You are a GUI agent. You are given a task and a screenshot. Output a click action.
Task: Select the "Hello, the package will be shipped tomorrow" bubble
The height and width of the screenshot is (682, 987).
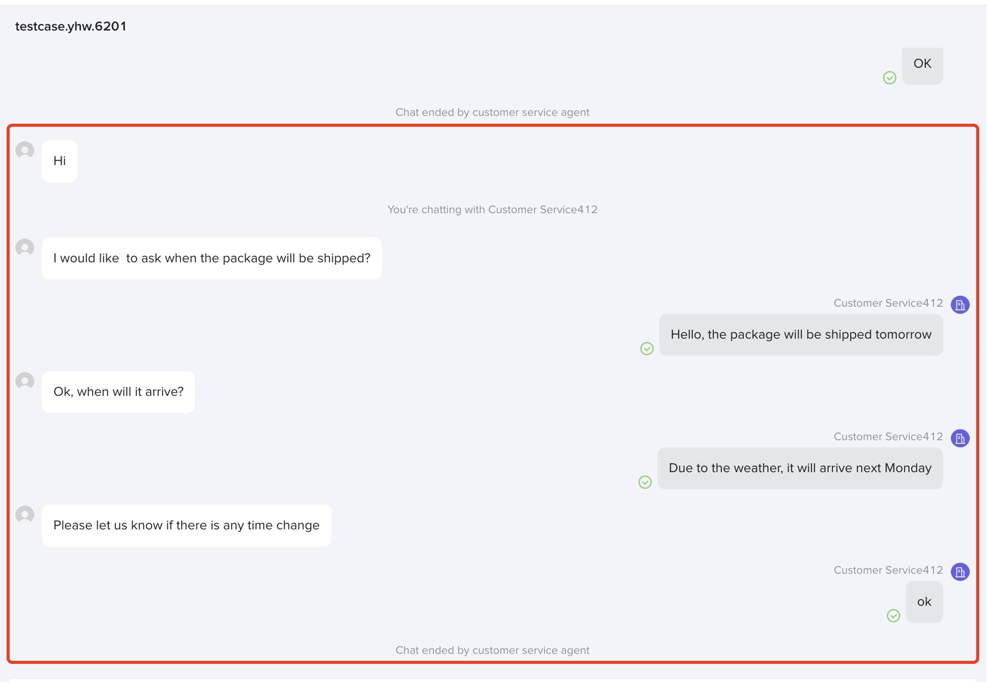(801, 335)
